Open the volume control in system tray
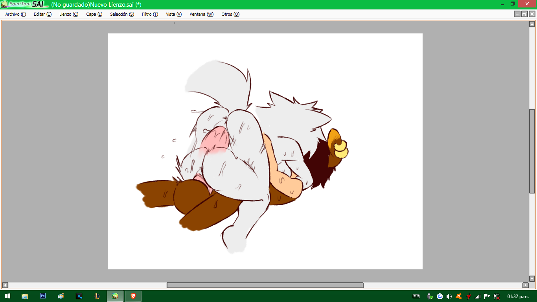Screen dimensions: 537x302 pos(449,296)
